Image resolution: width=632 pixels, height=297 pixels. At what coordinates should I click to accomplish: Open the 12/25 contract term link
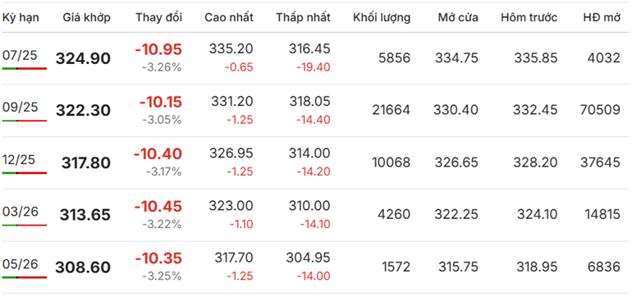(x=19, y=160)
